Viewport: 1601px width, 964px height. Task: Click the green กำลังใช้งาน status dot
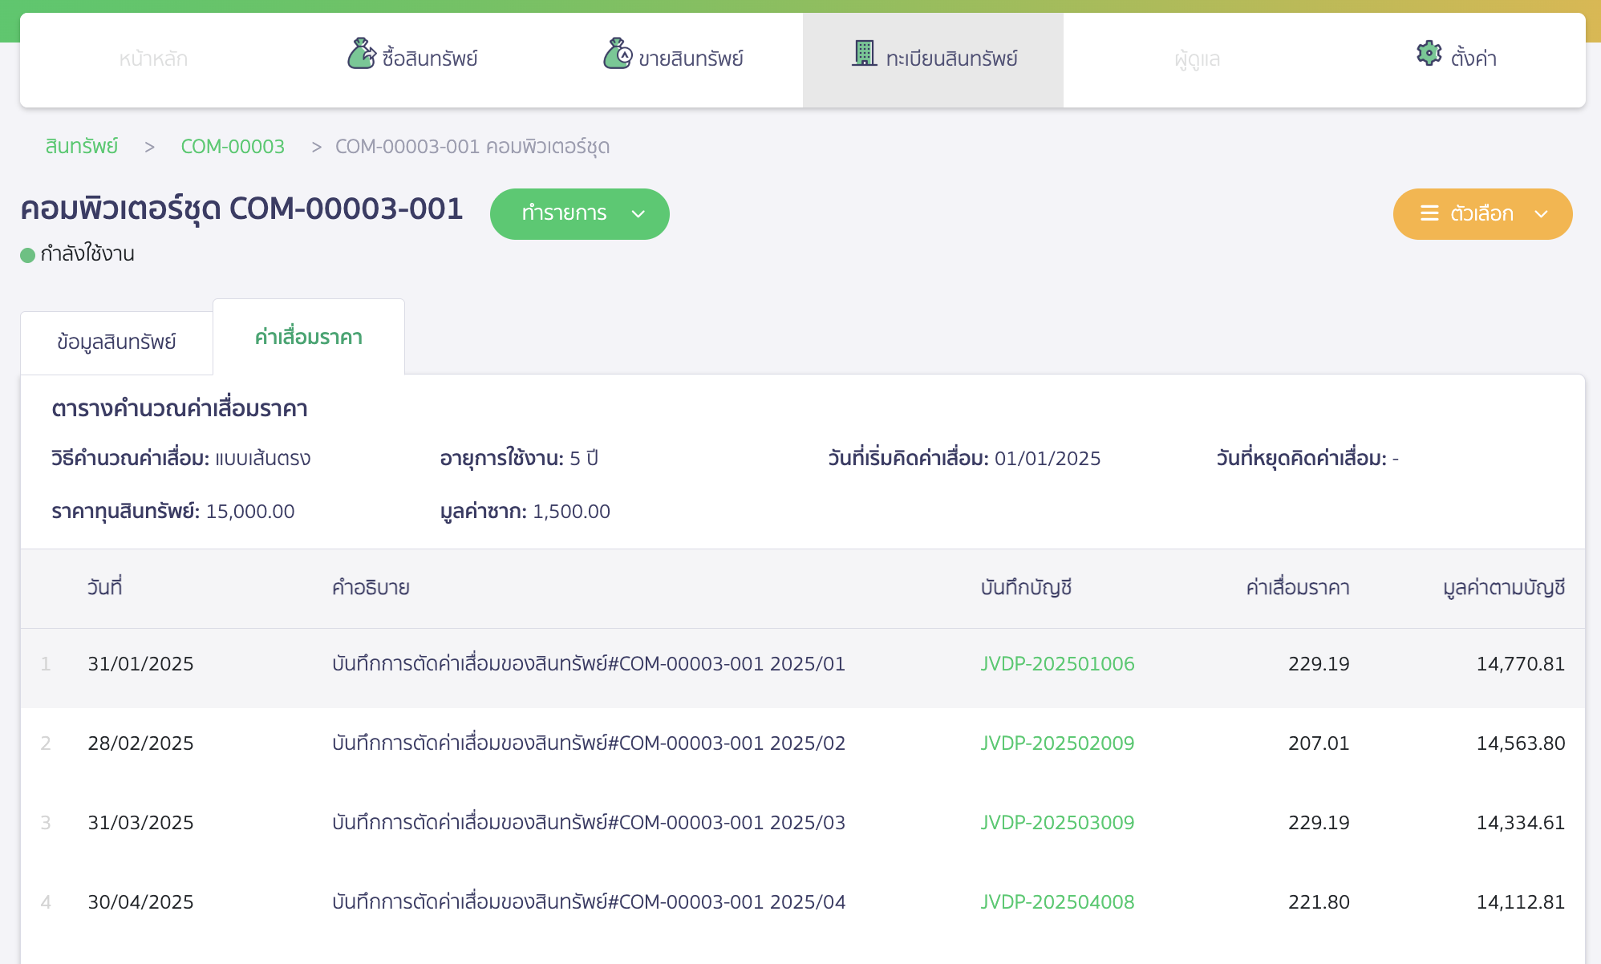click(x=28, y=255)
